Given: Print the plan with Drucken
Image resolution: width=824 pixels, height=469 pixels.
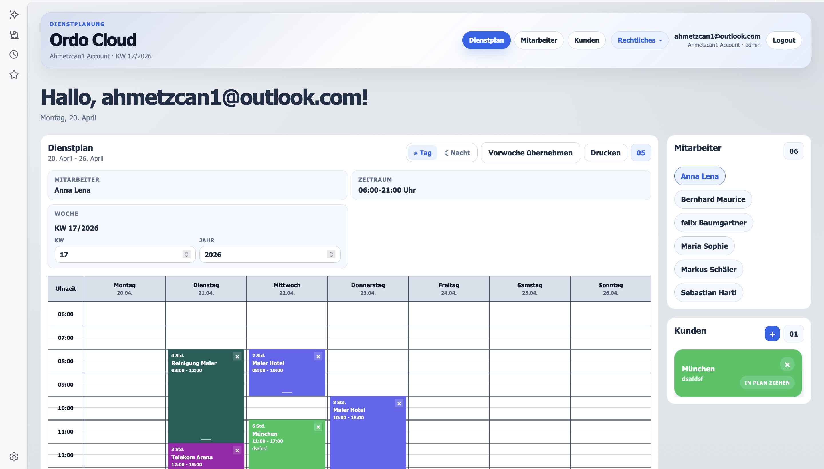Looking at the screenshot, I should point(605,153).
